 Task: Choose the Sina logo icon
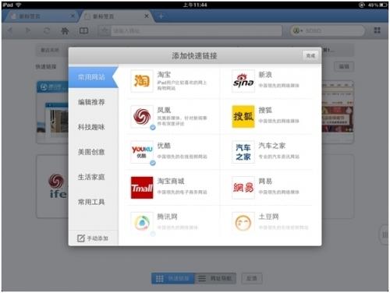(243, 81)
